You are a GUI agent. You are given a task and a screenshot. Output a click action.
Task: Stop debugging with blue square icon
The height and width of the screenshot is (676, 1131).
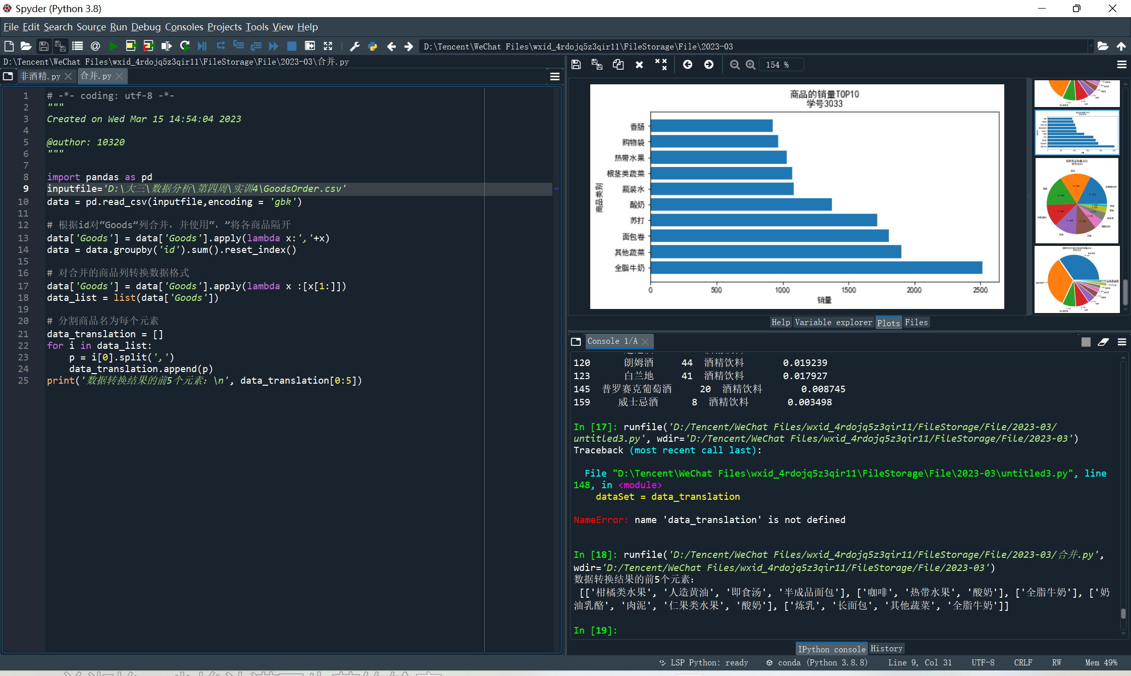click(x=291, y=46)
